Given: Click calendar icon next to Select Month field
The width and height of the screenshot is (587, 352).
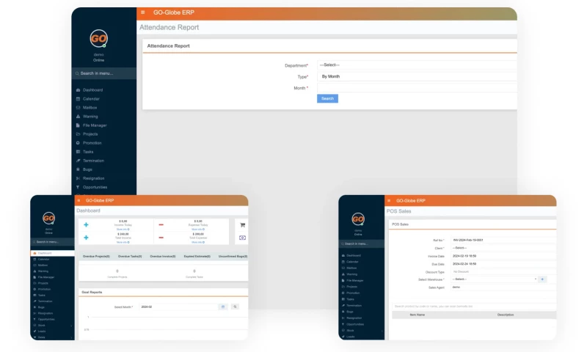Looking at the screenshot, I should point(223,307).
